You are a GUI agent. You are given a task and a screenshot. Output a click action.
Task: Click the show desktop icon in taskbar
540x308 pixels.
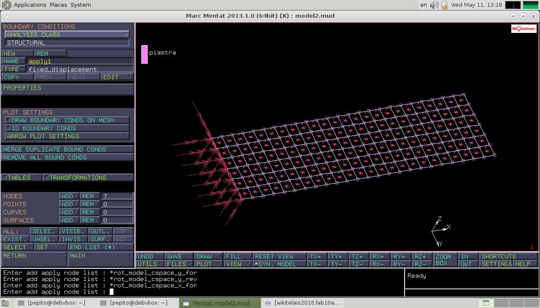[x=5, y=303]
